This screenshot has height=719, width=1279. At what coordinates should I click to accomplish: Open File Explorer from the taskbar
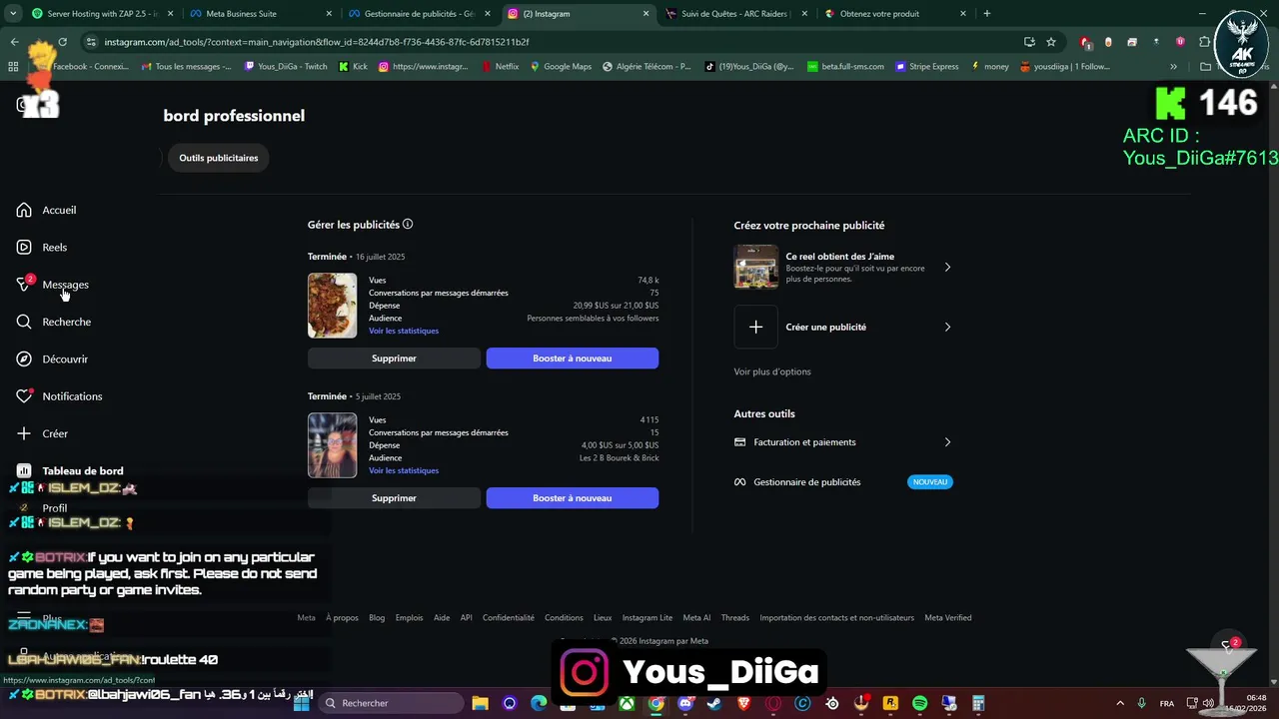coord(480,703)
